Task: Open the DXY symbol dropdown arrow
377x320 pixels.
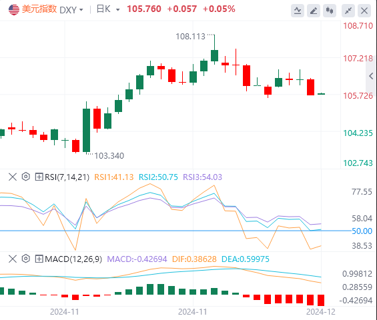Action: pyautogui.click(x=81, y=10)
